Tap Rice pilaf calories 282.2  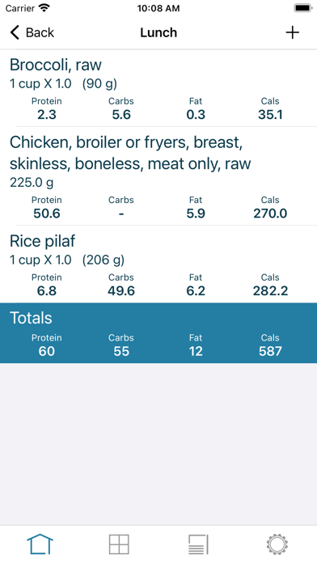click(270, 291)
